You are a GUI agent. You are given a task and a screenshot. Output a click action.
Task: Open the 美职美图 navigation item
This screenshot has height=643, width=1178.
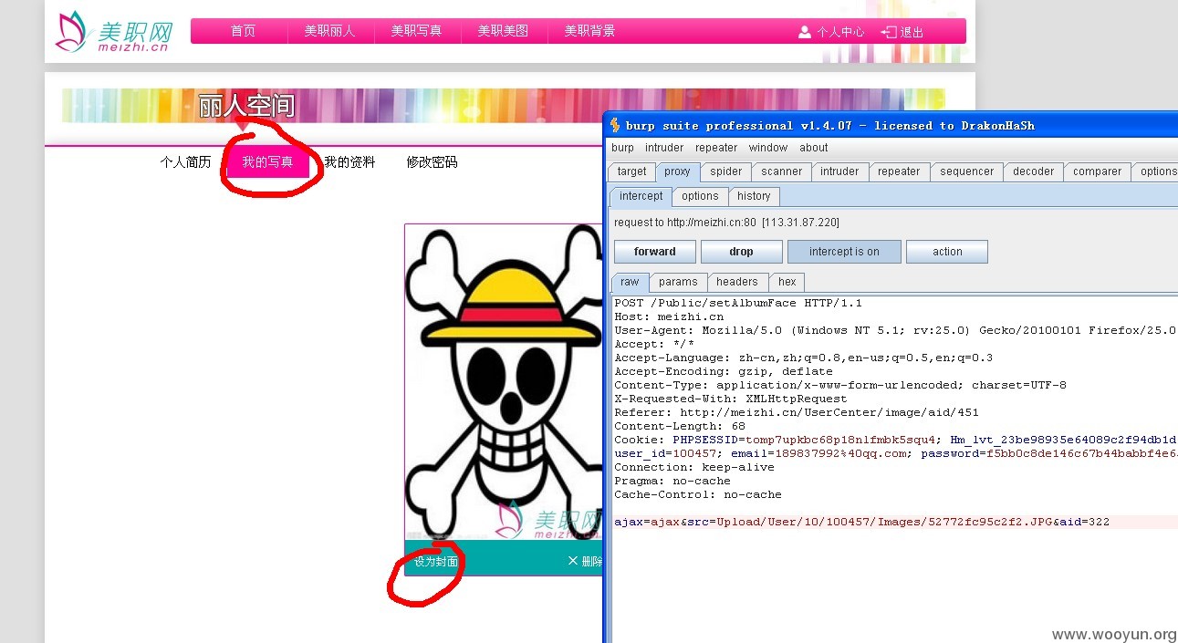tap(503, 31)
